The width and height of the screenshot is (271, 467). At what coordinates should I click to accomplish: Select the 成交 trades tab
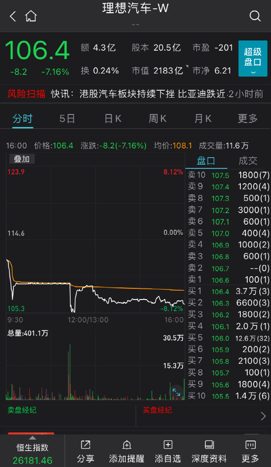248,161
